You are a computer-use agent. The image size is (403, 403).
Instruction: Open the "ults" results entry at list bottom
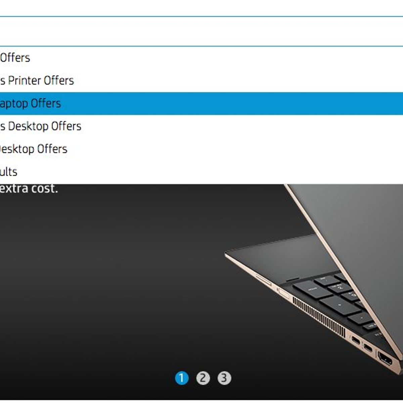(201, 172)
